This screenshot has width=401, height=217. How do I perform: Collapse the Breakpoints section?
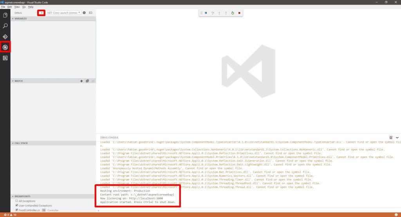coord(53,196)
